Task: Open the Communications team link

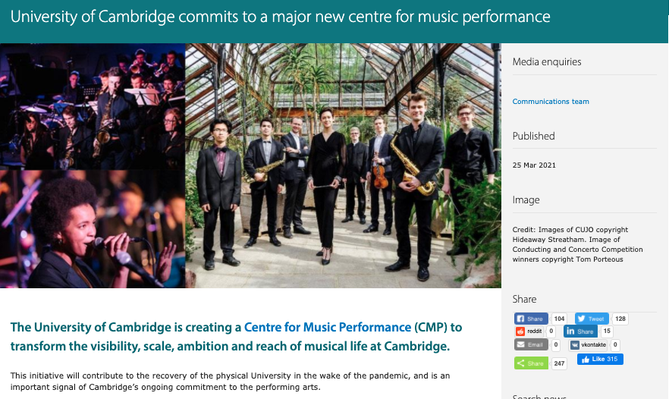Action: click(x=551, y=102)
